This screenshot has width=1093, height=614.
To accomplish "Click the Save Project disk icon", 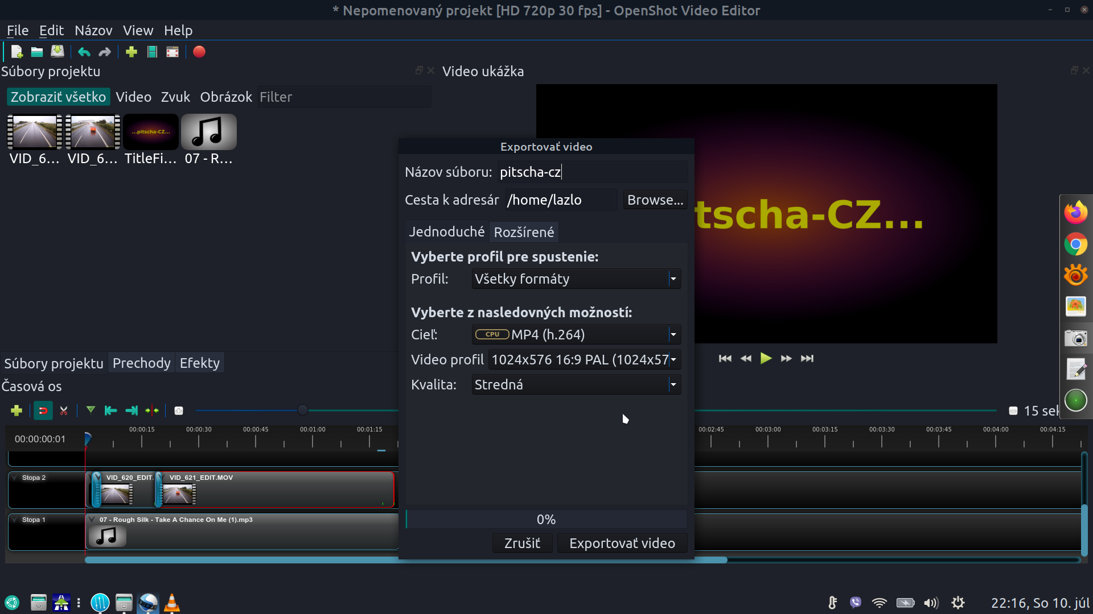I will pyautogui.click(x=57, y=52).
